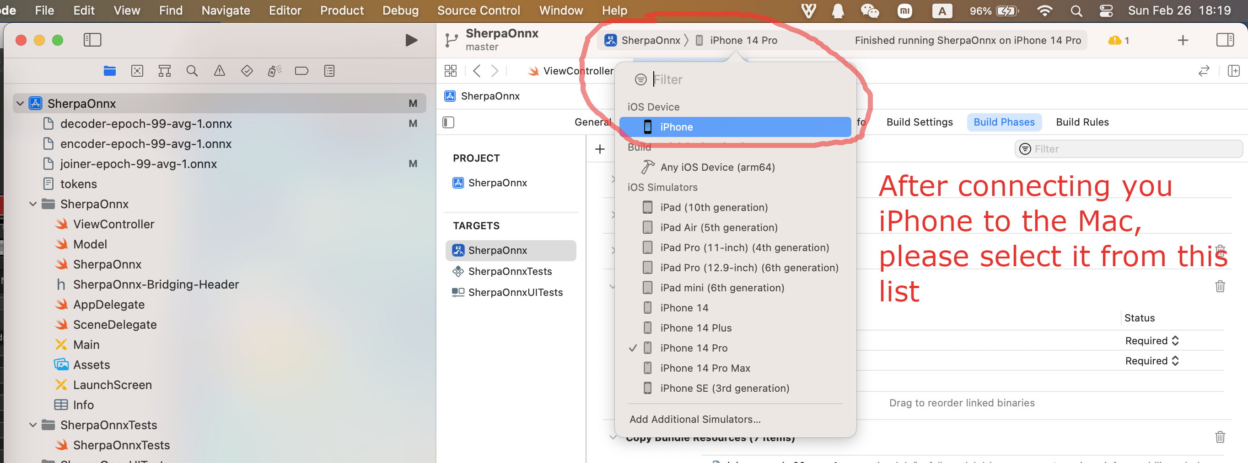
Task: Open the issue navigator warning icon
Action: 220,71
